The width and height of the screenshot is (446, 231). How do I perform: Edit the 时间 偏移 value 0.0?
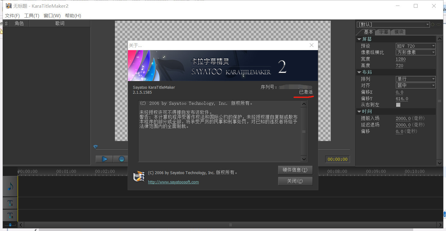(x=400, y=131)
